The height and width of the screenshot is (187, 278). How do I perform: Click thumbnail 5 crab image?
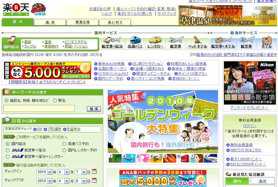(170, 158)
